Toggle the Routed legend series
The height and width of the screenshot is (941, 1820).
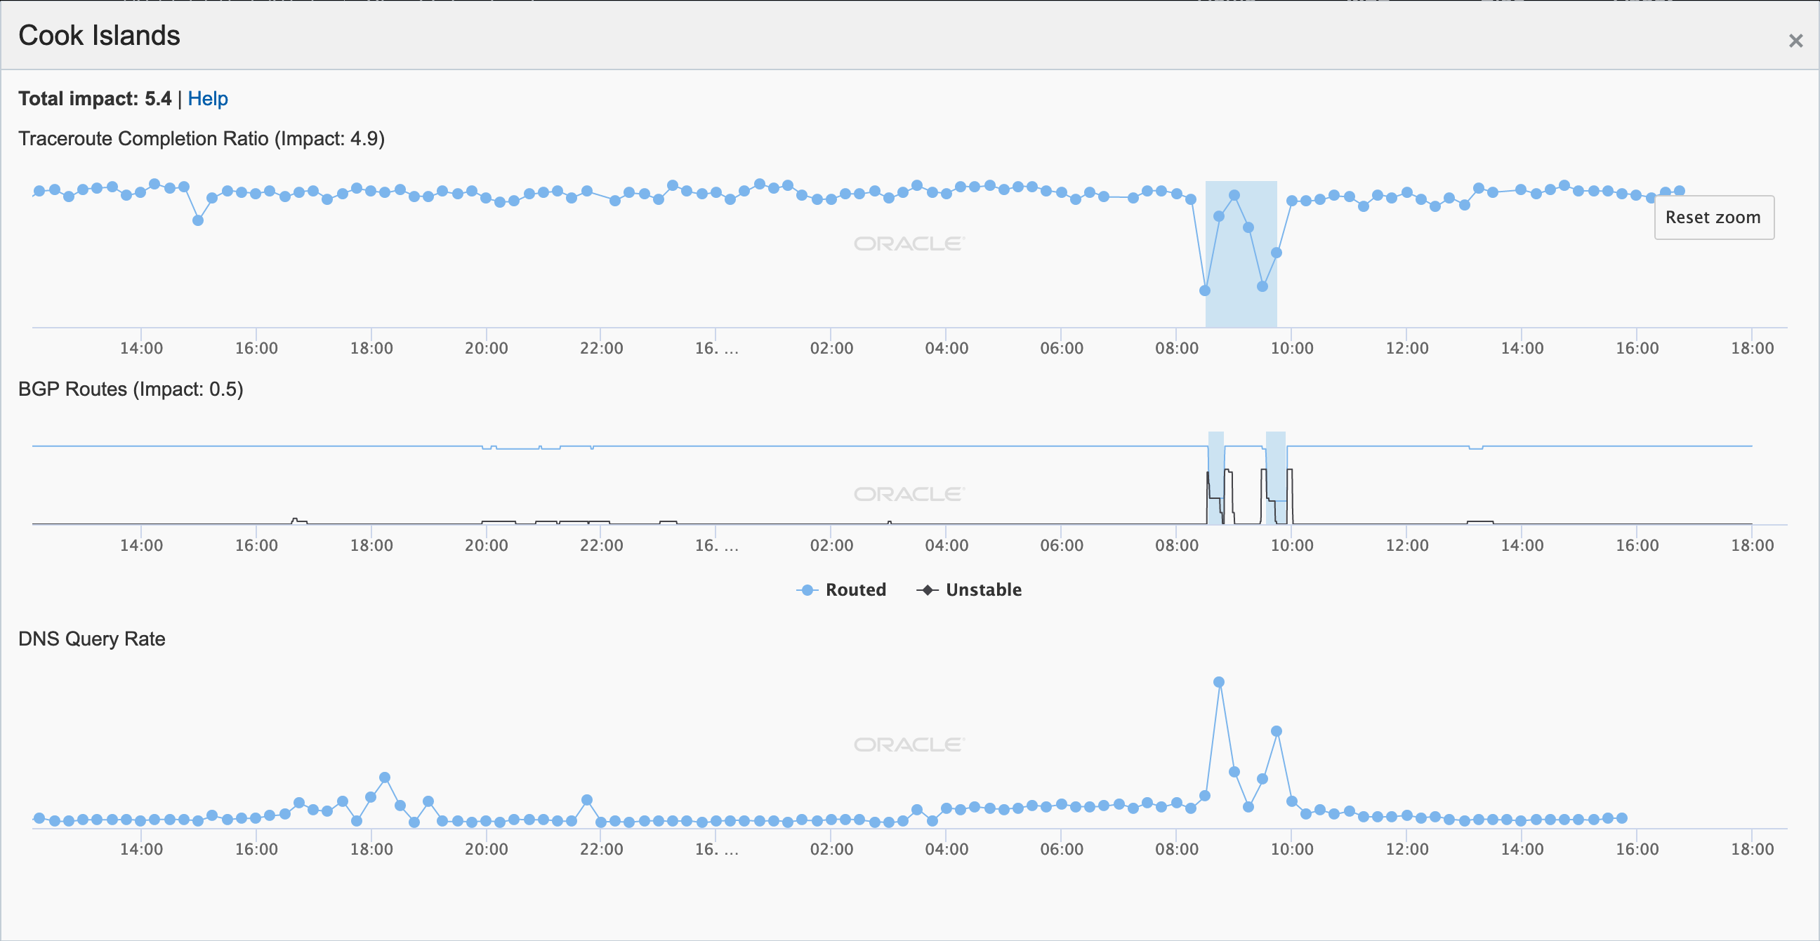(x=855, y=589)
